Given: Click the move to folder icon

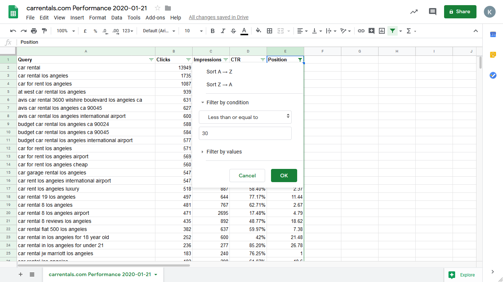Looking at the screenshot, I should click(x=168, y=8).
